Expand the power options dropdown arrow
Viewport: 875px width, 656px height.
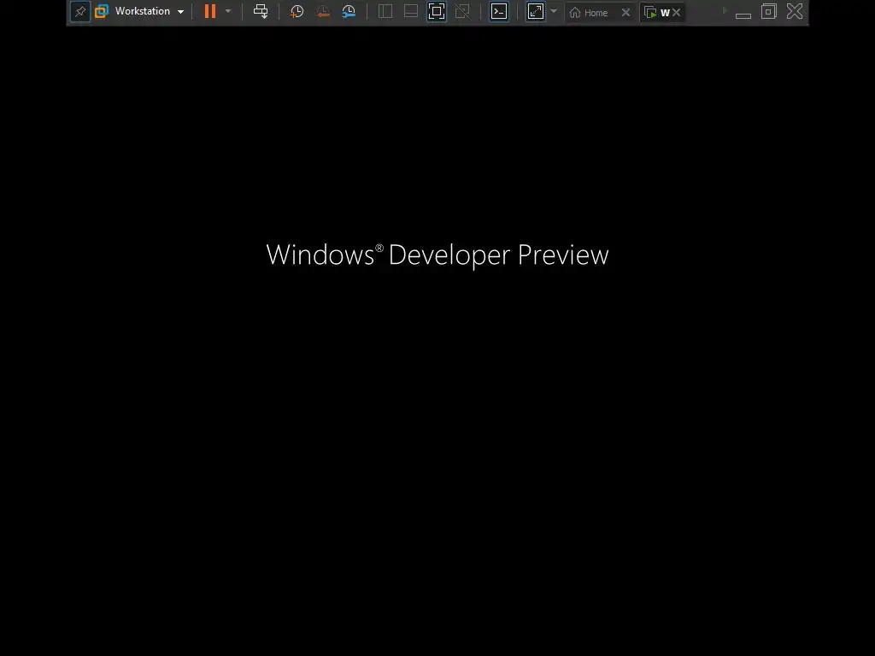(228, 11)
